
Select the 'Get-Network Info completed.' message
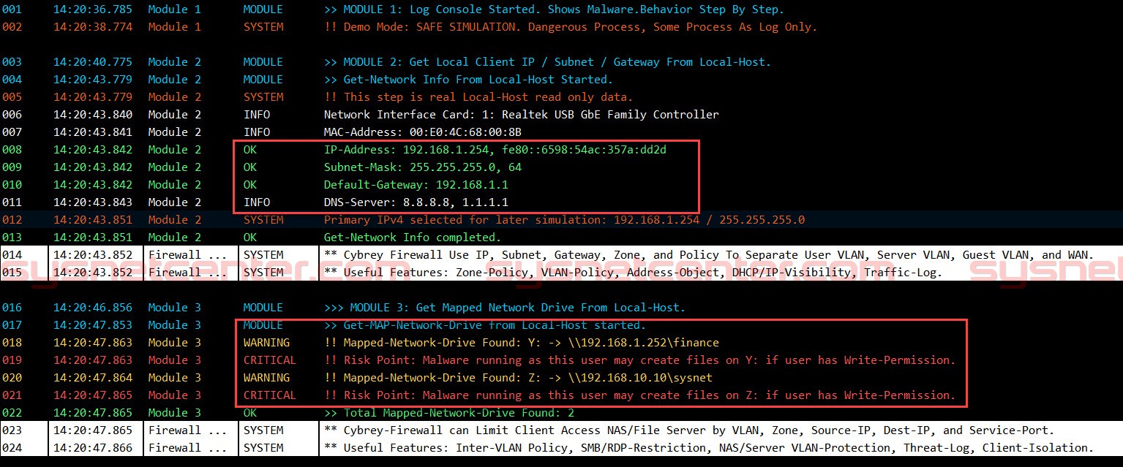click(x=413, y=238)
